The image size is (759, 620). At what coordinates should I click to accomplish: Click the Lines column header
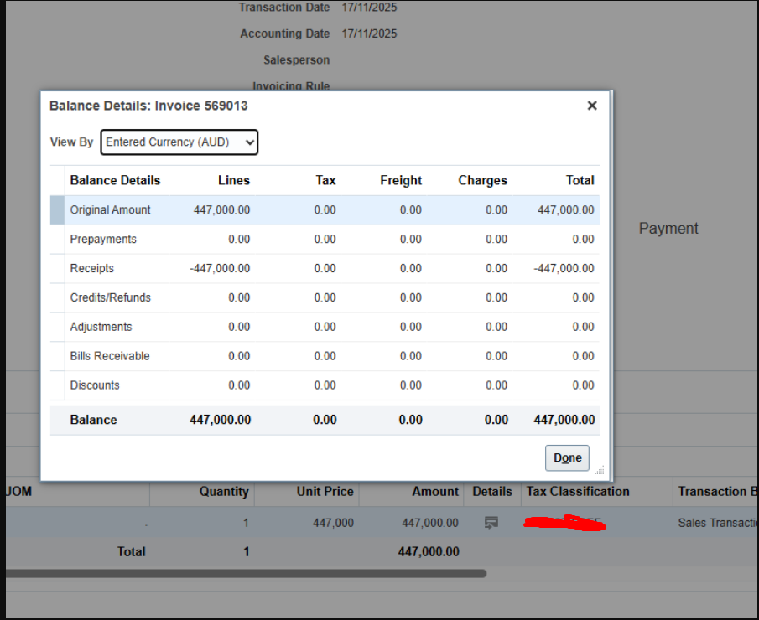pos(234,180)
